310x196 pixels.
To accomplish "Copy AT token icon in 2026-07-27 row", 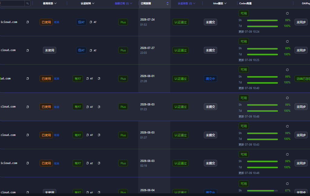I will click(91, 50).
